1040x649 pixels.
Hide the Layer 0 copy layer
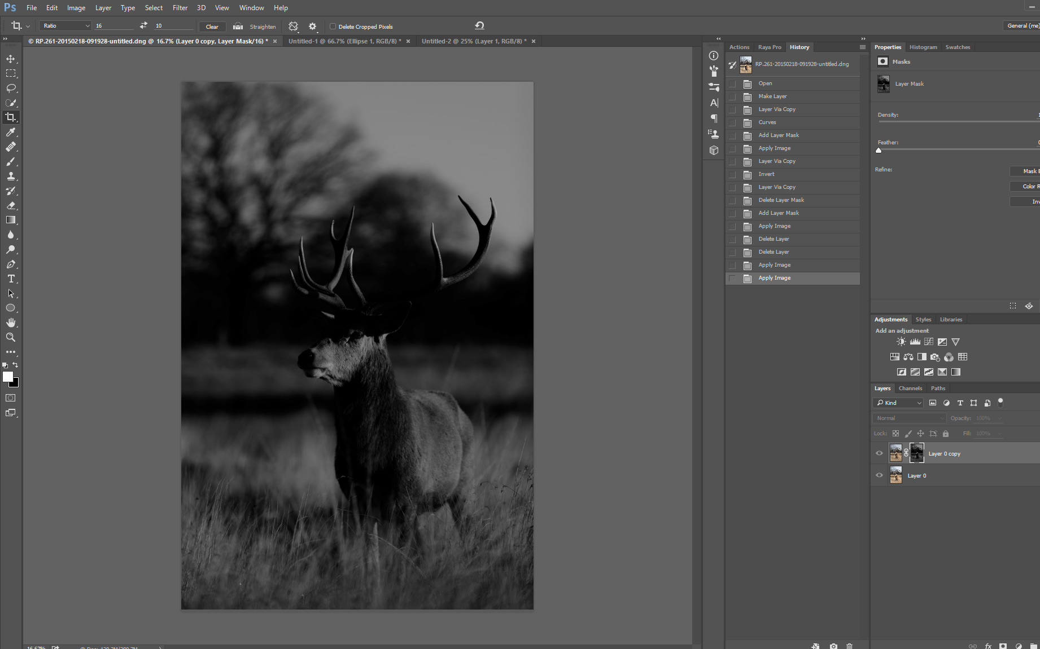[879, 453]
